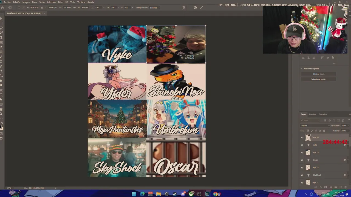Close the Sin título-2 document tab
This screenshot has width=351, height=197.
coord(45,13)
